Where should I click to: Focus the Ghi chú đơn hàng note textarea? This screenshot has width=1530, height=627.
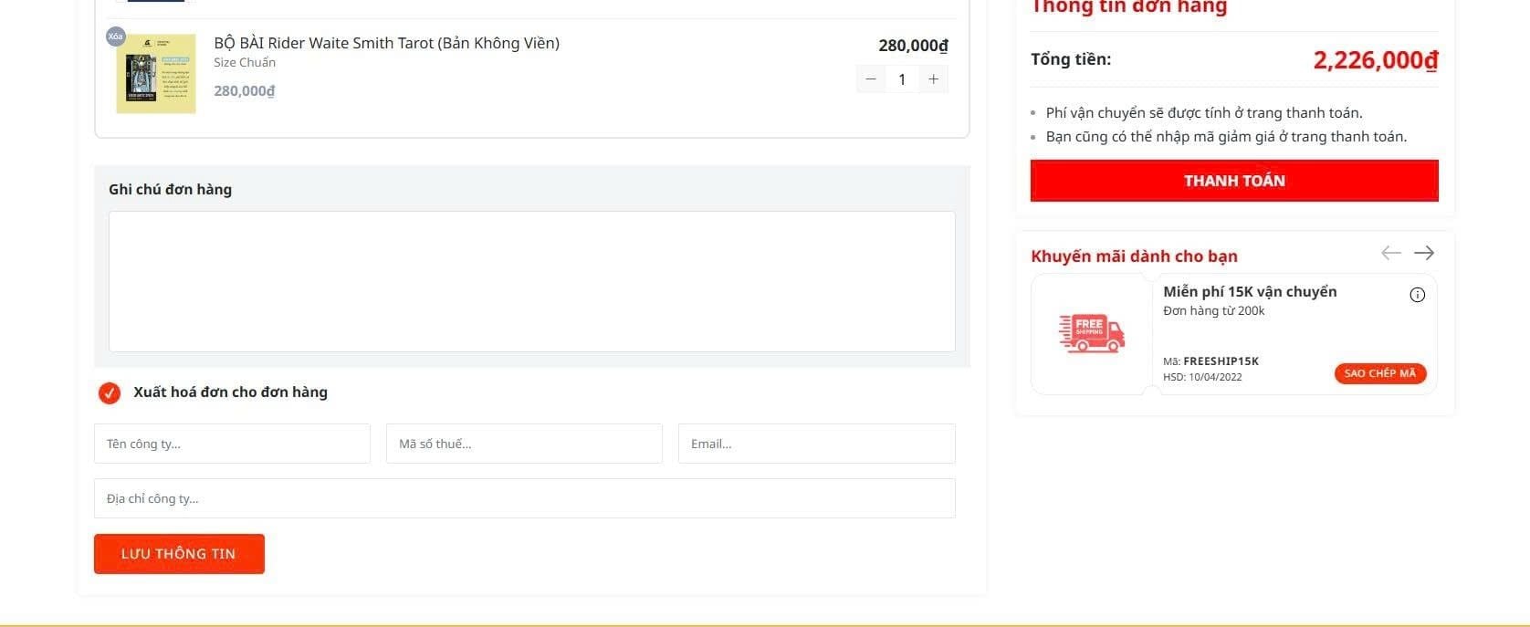click(531, 281)
